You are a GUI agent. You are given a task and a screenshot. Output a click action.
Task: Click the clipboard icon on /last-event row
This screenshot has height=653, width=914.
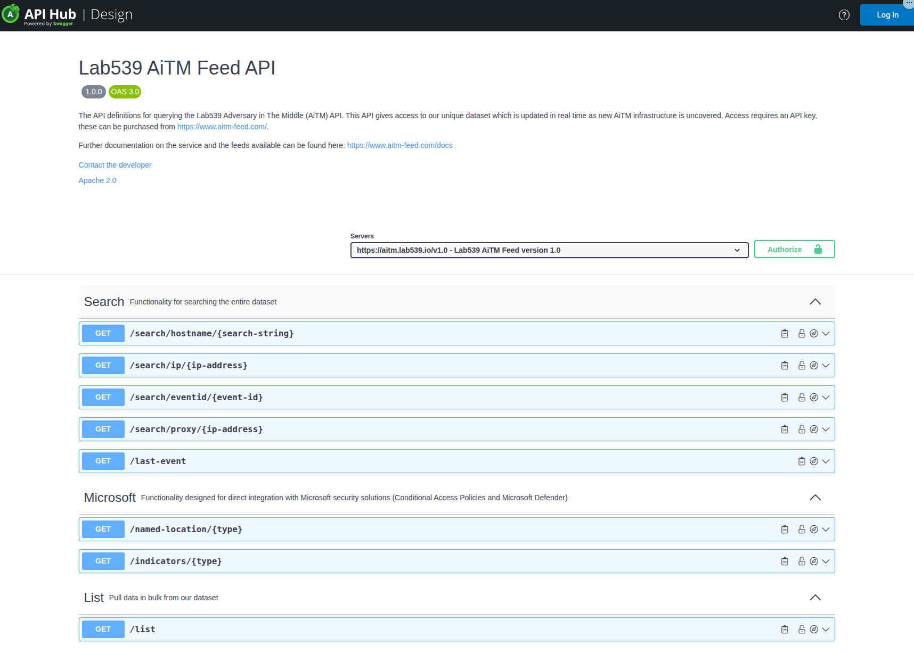click(x=802, y=461)
